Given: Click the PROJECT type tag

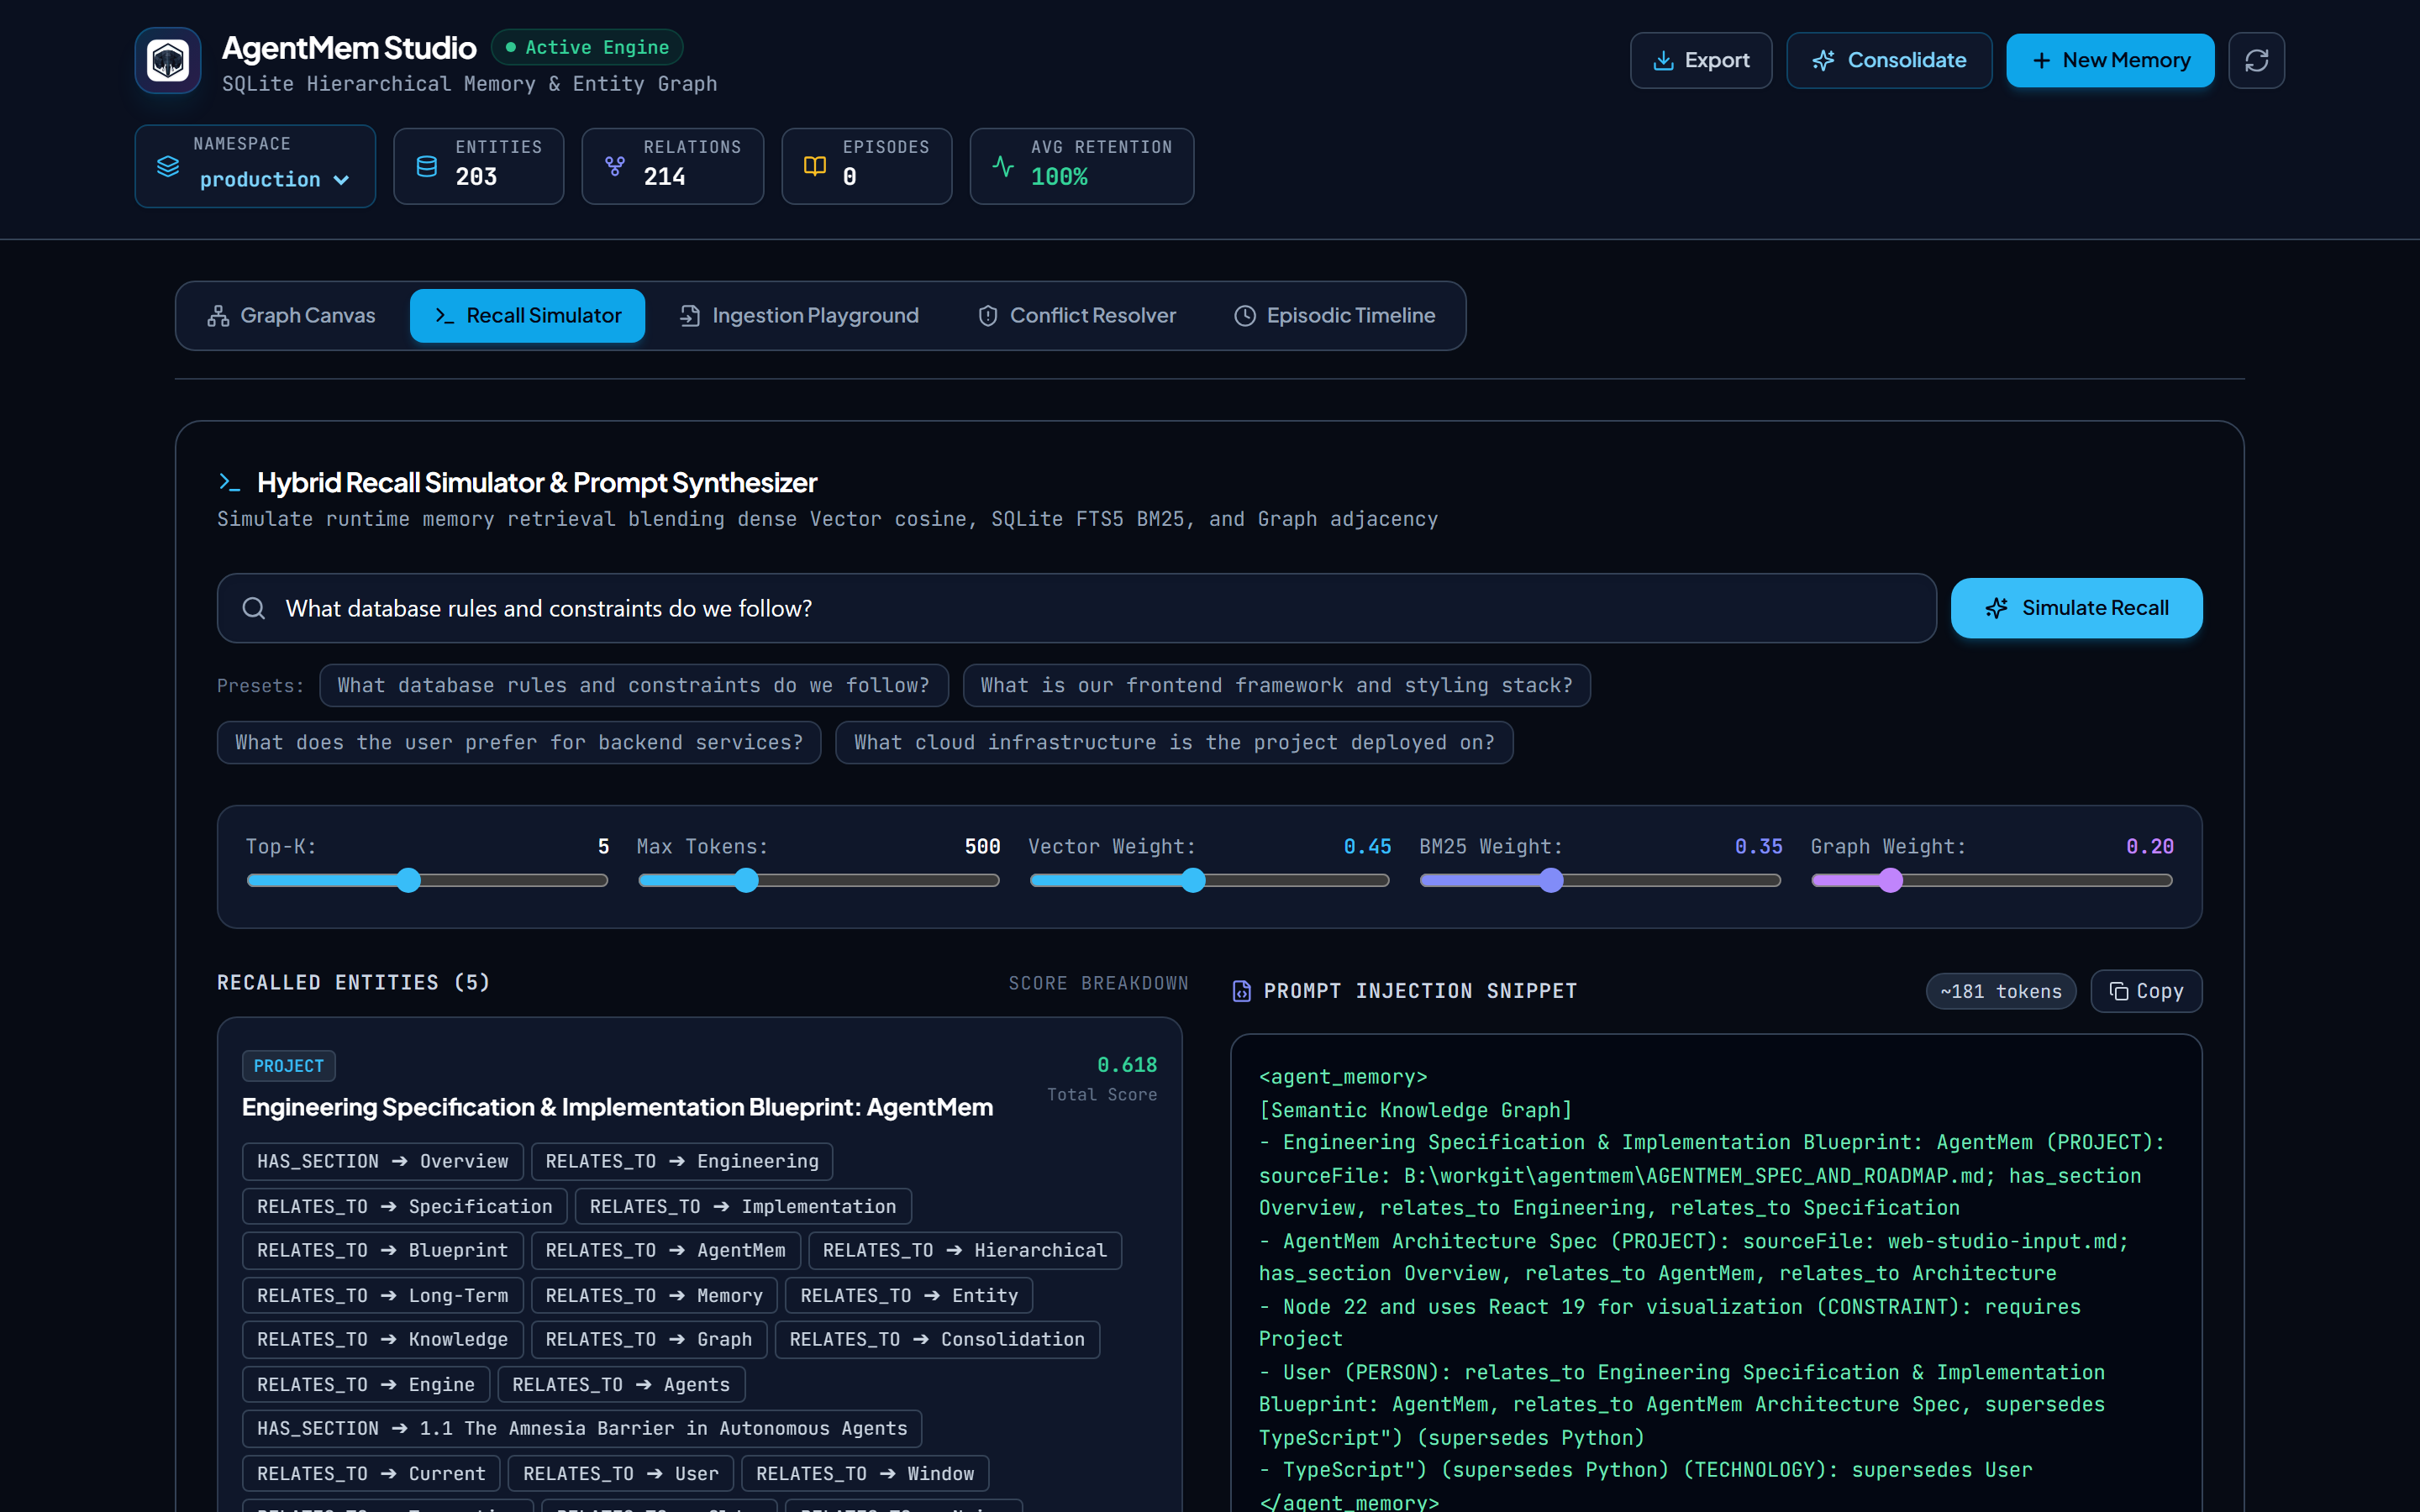Looking at the screenshot, I should pos(288,1066).
